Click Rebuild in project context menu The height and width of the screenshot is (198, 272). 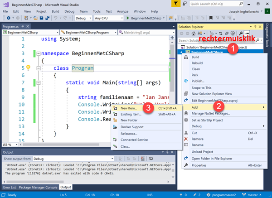[x=225, y=63]
